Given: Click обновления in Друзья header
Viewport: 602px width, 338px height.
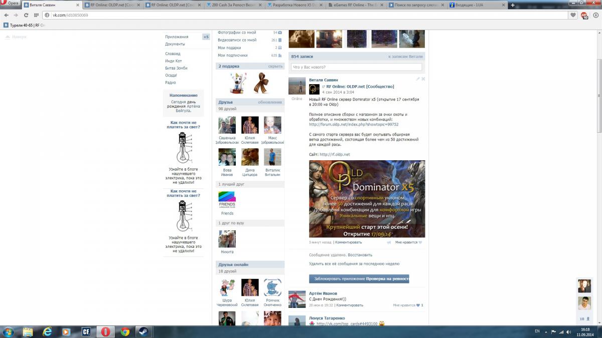Looking at the screenshot, I should 270,102.
